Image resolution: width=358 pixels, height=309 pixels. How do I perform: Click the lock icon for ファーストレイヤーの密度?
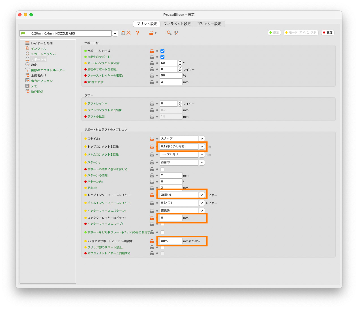152,76
